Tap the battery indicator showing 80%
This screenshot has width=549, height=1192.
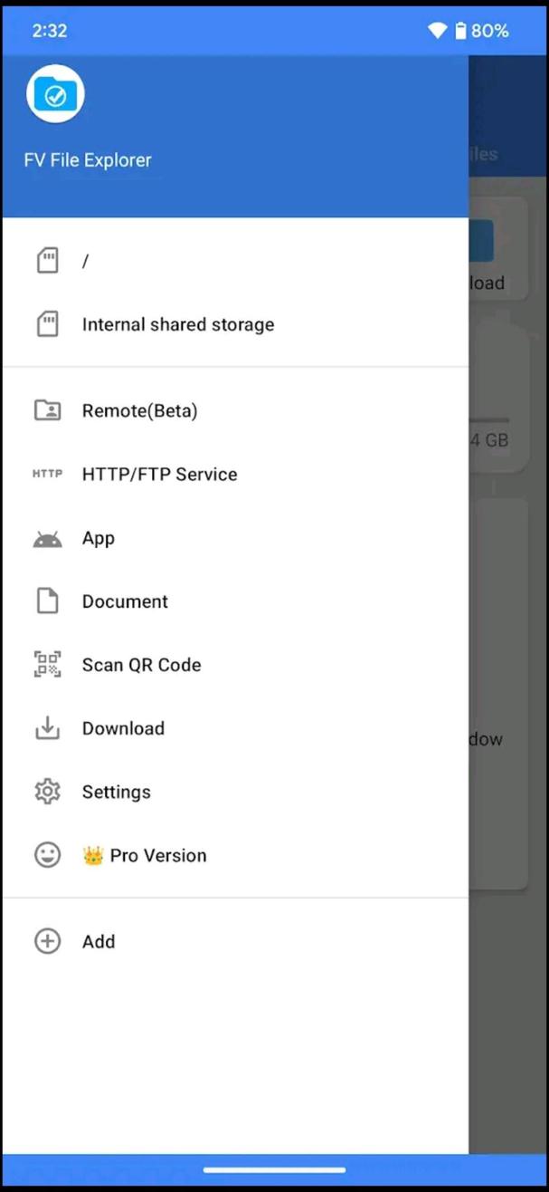pos(481,30)
